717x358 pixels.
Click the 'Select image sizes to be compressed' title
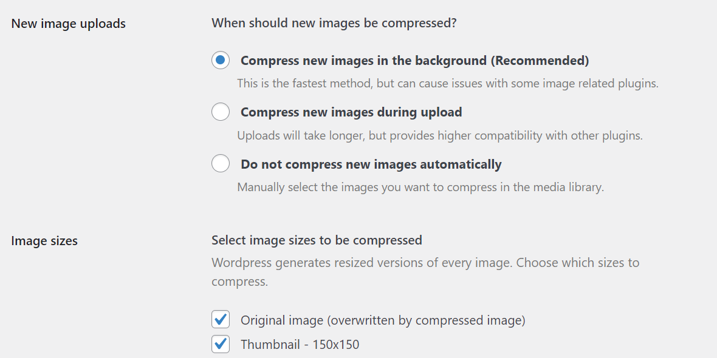tap(317, 240)
